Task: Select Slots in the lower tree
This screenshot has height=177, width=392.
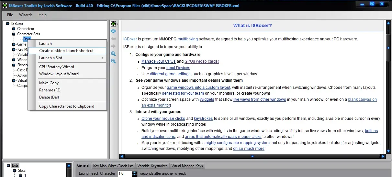Action: click(22, 171)
